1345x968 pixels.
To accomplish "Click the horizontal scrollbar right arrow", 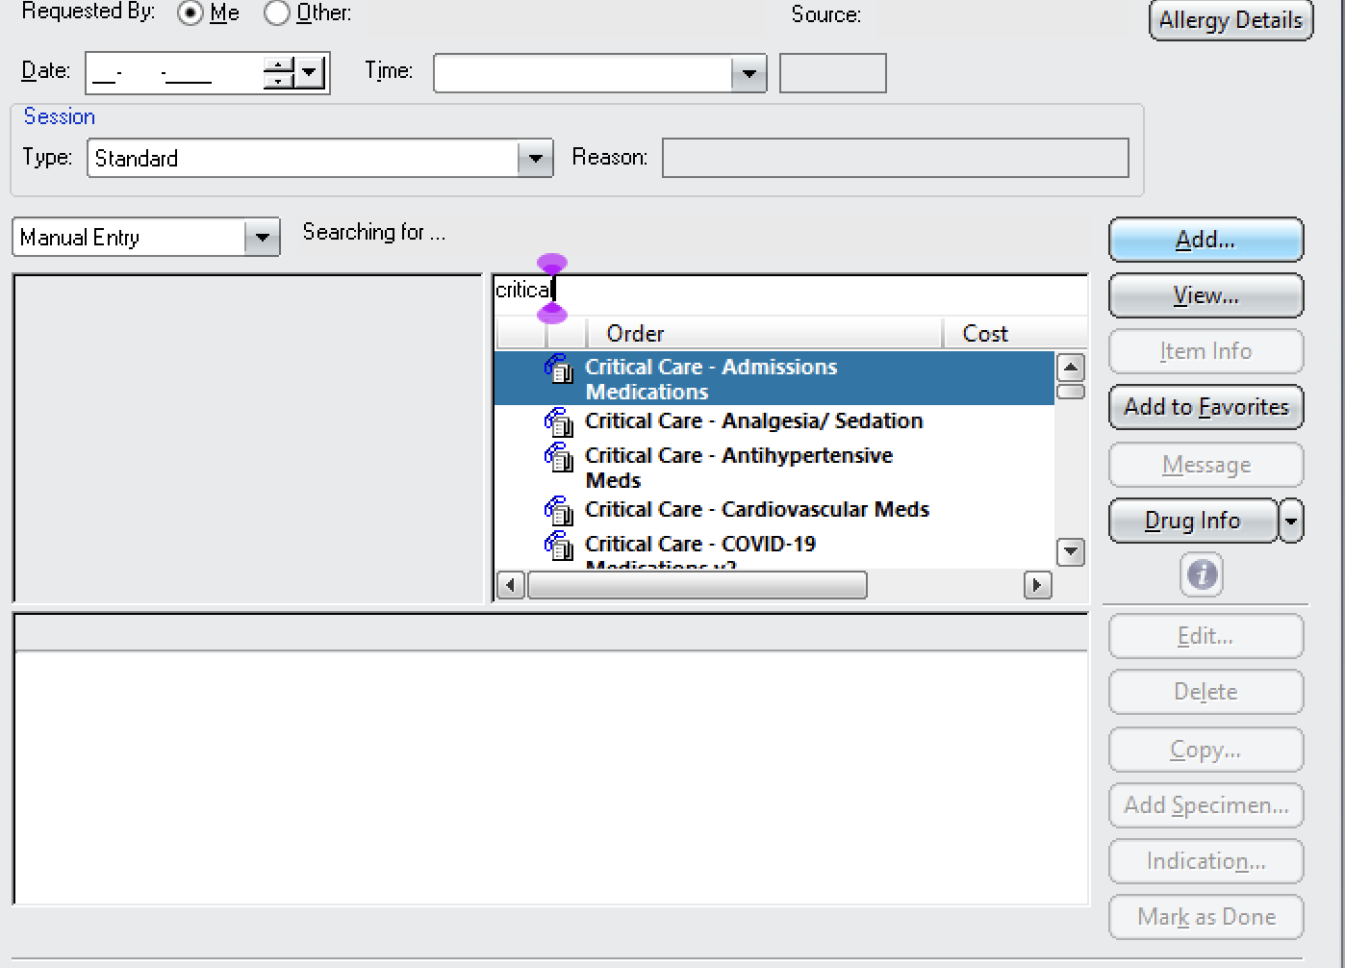I will (1037, 585).
